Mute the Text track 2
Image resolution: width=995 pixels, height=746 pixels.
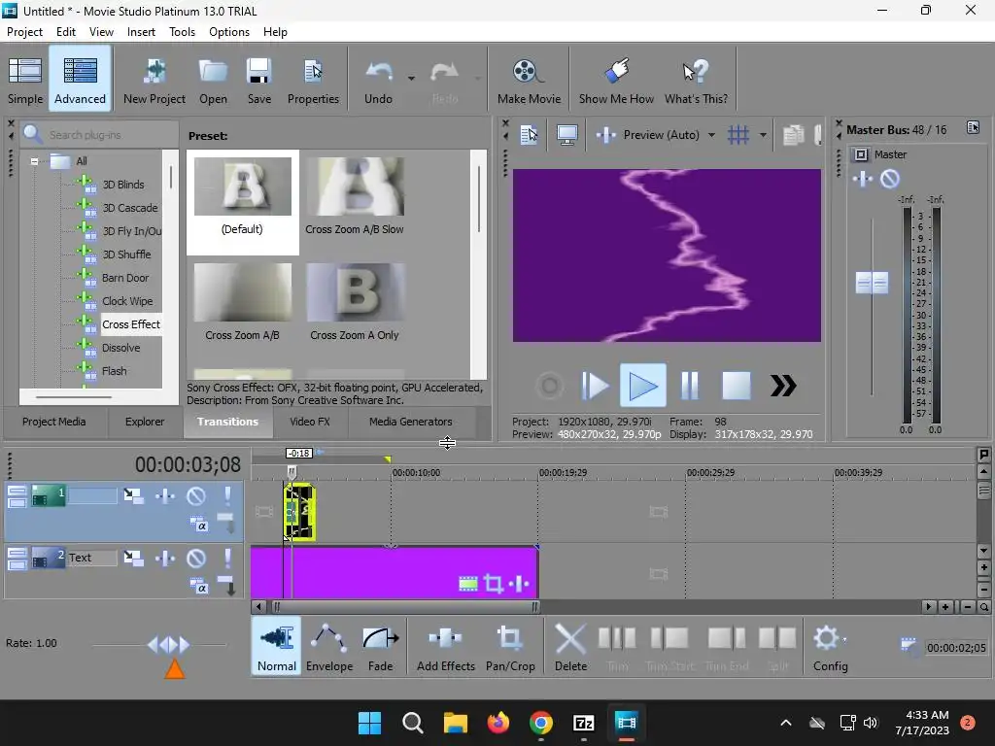(196, 559)
